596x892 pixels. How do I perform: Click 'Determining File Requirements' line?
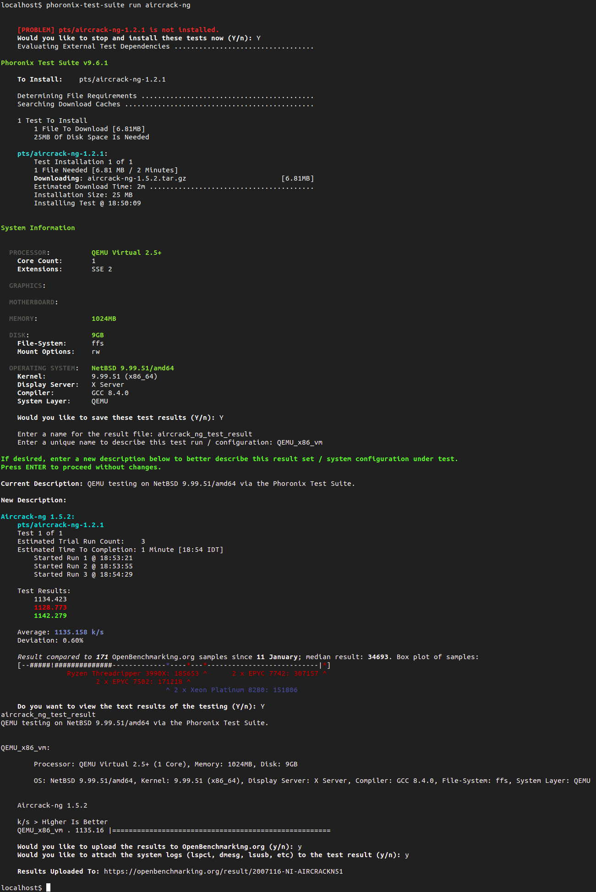point(165,96)
